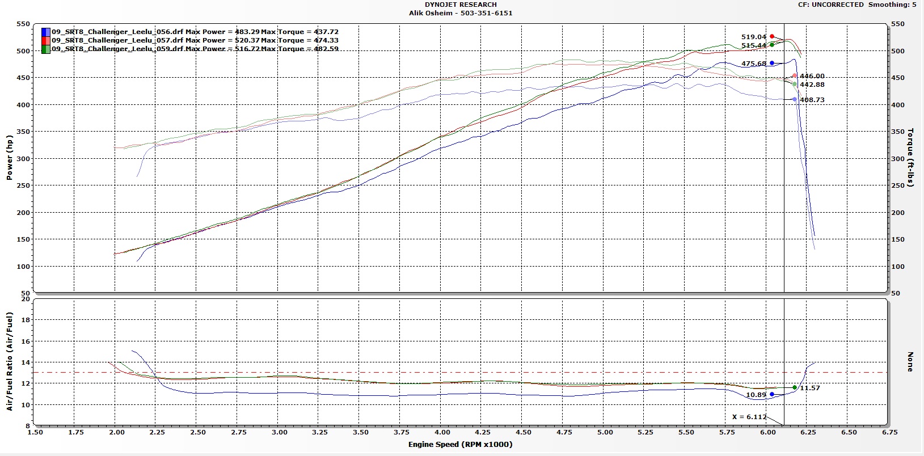Click the blue swatch for run 056

45,32
